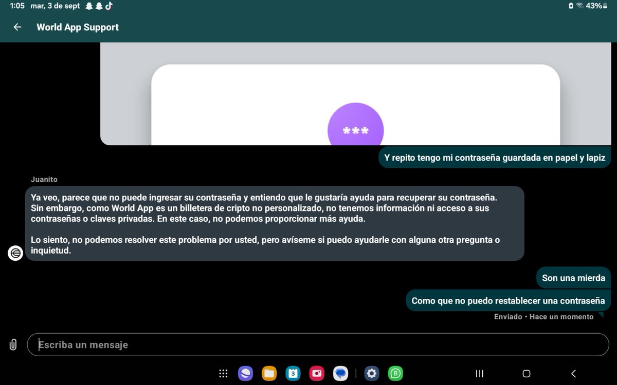This screenshot has width=617, height=385.
Task: Open Settings gear app in dock
Action: [x=372, y=374]
